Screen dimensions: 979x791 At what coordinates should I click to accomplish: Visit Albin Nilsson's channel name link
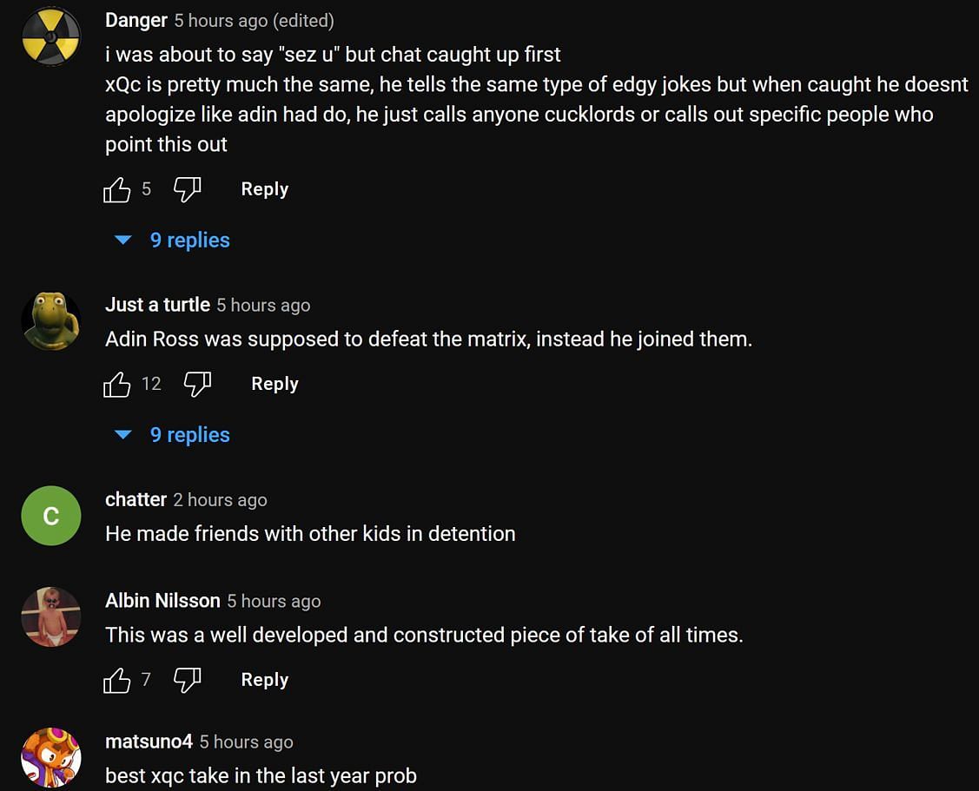pos(162,601)
